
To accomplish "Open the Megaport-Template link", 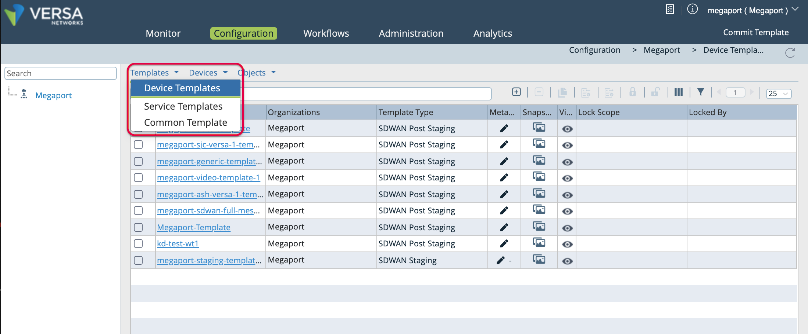I will pos(193,227).
